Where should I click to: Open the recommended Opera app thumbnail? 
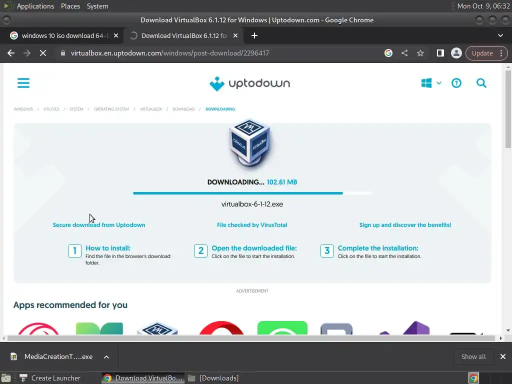pyautogui.click(x=221, y=328)
